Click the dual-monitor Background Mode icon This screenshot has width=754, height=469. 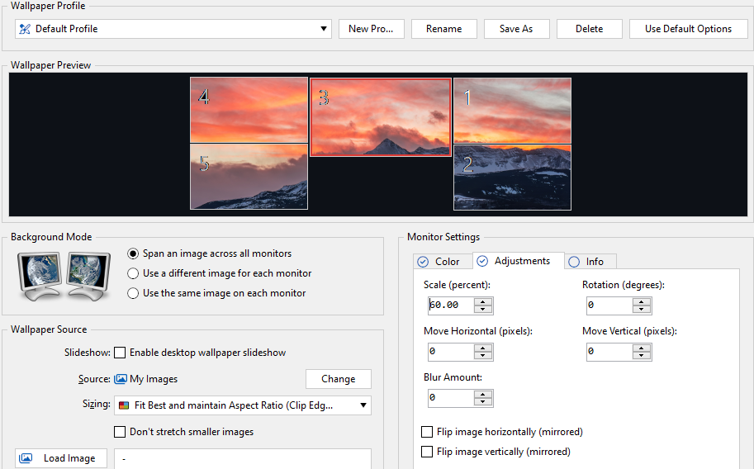63,277
